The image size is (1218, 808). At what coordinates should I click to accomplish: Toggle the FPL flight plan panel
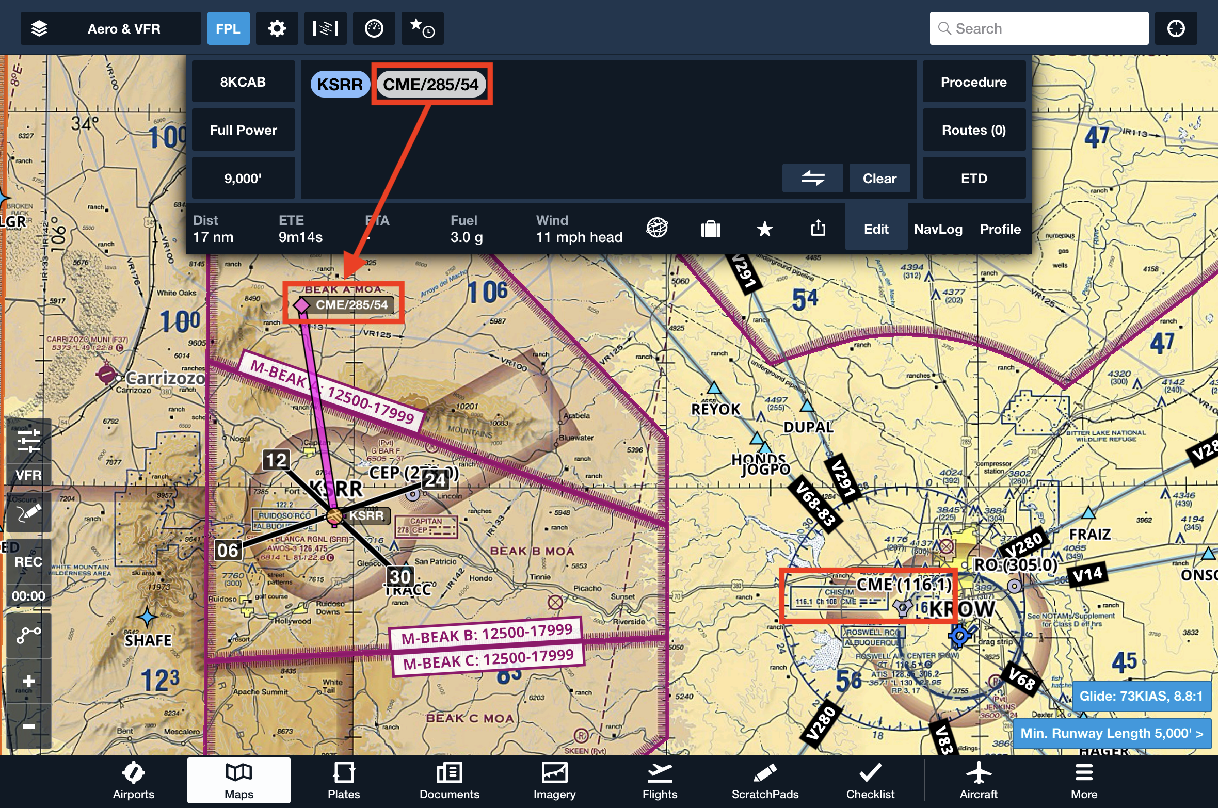click(x=228, y=28)
